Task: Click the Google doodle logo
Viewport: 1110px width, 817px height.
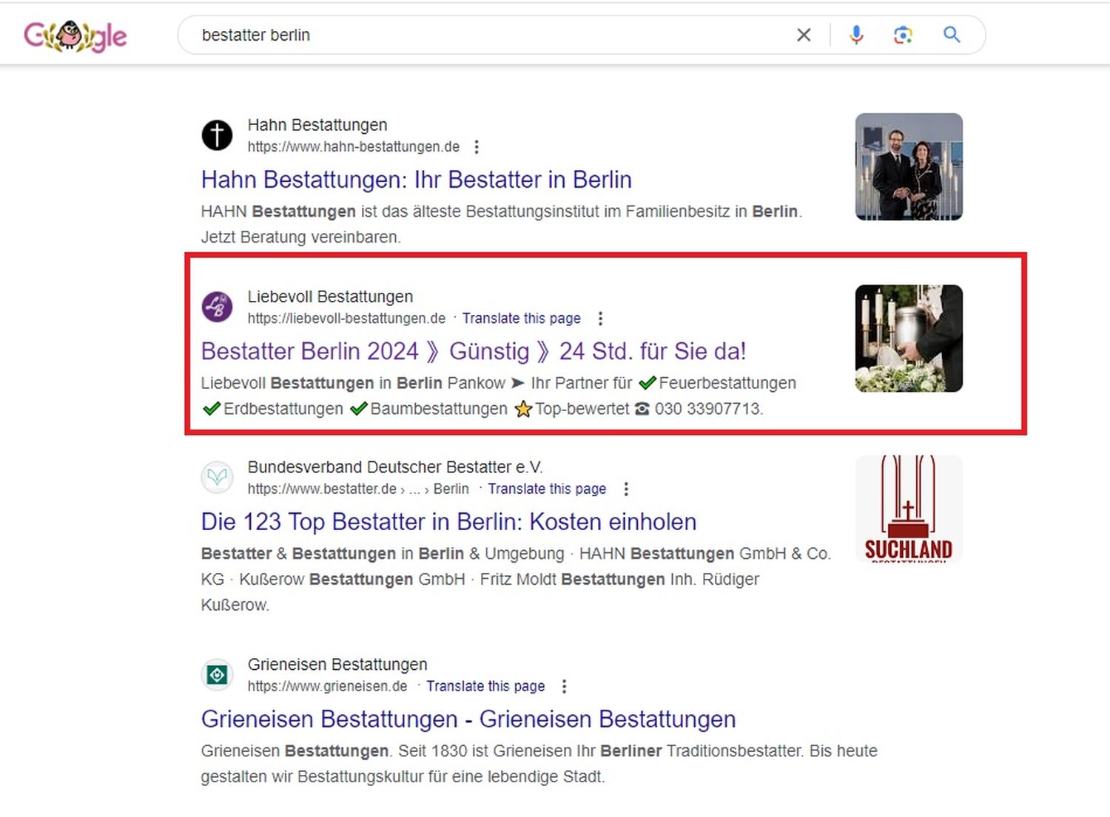Action: tap(75, 35)
